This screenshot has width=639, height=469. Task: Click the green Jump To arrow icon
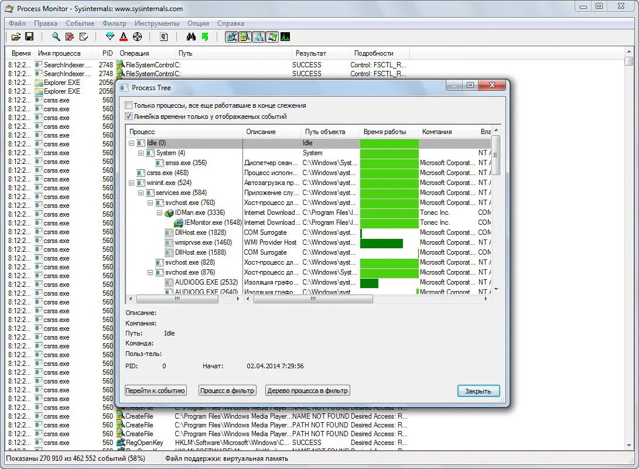(x=205, y=37)
